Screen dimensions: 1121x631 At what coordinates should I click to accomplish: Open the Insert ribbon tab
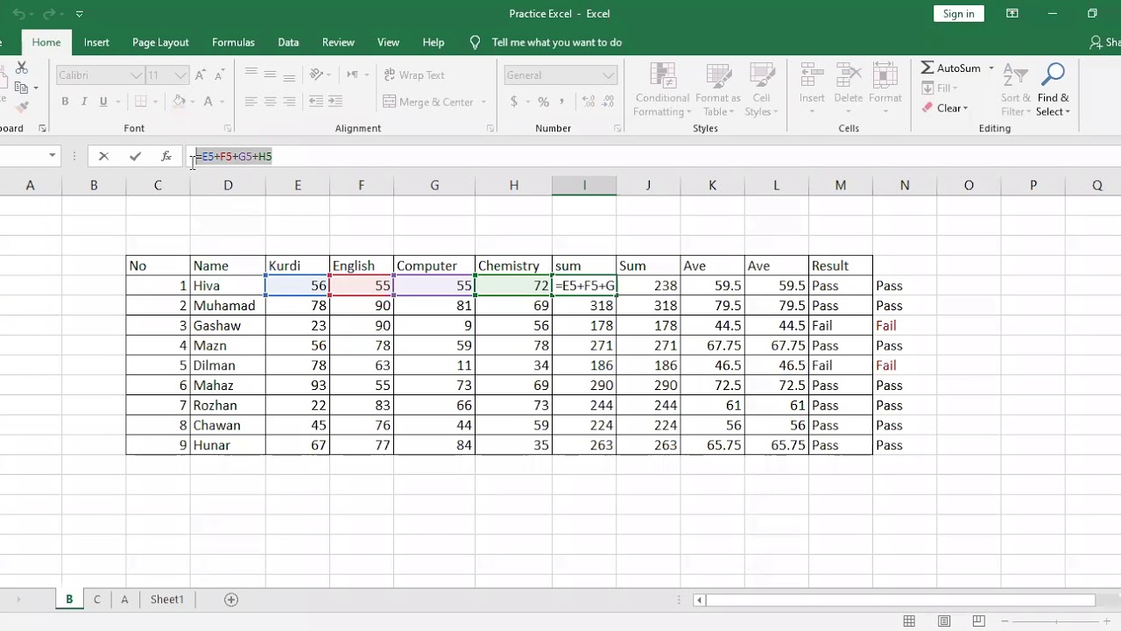pos(96,42)
